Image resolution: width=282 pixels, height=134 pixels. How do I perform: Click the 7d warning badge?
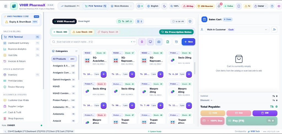247,6
